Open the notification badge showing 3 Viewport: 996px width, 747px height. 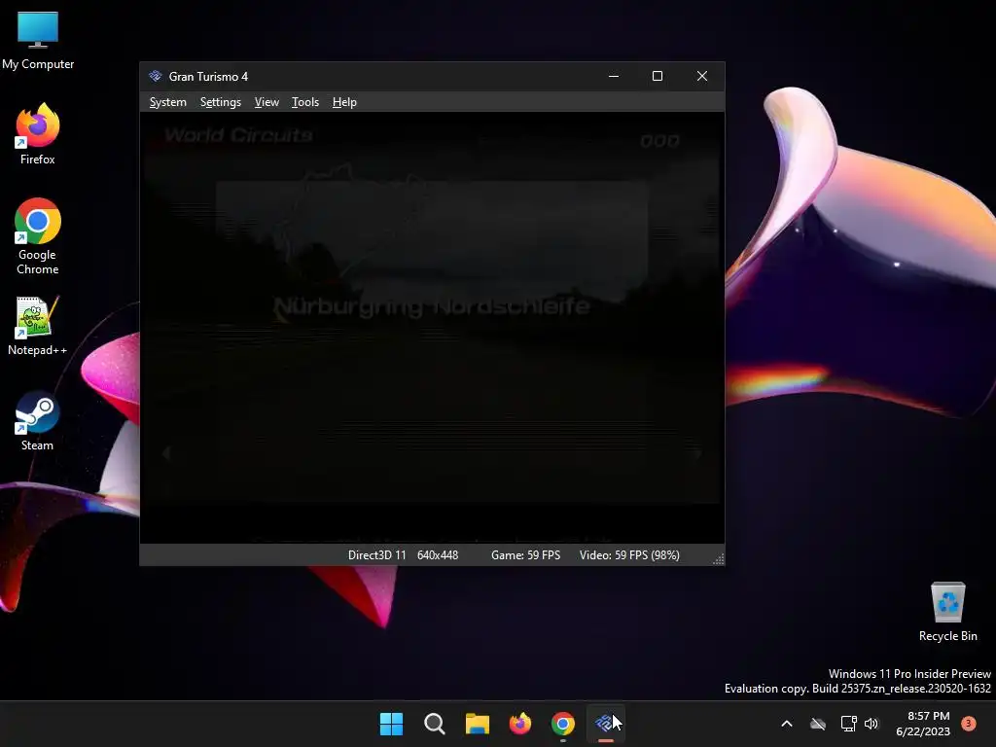coord(969,724)
